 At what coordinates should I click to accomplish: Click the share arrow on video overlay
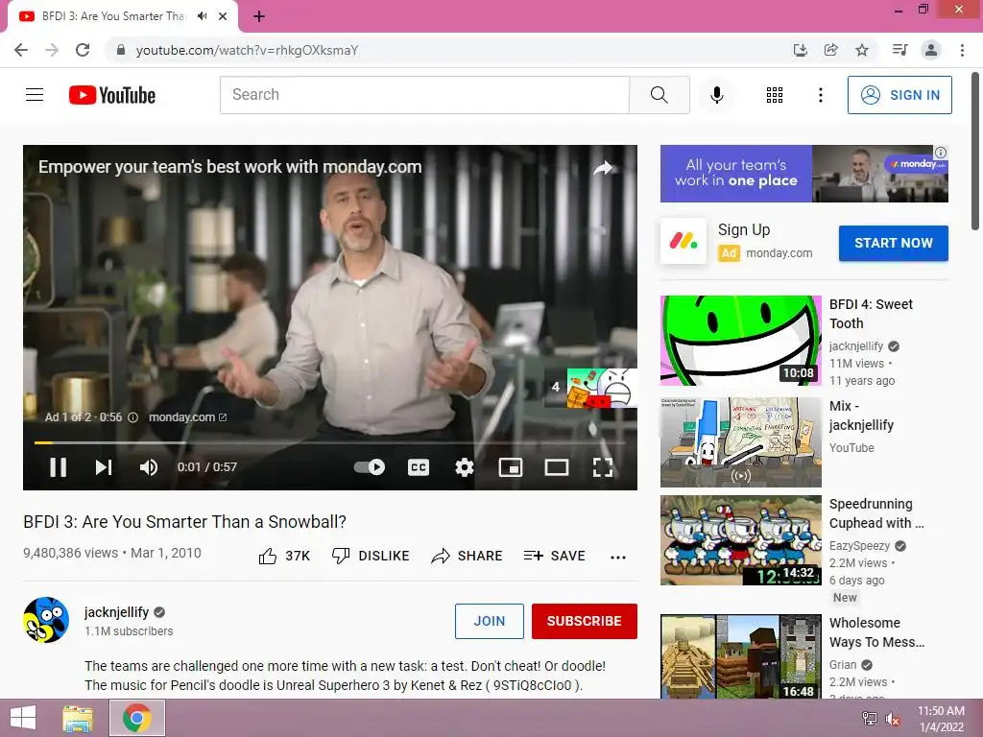[x=603, y=168]
